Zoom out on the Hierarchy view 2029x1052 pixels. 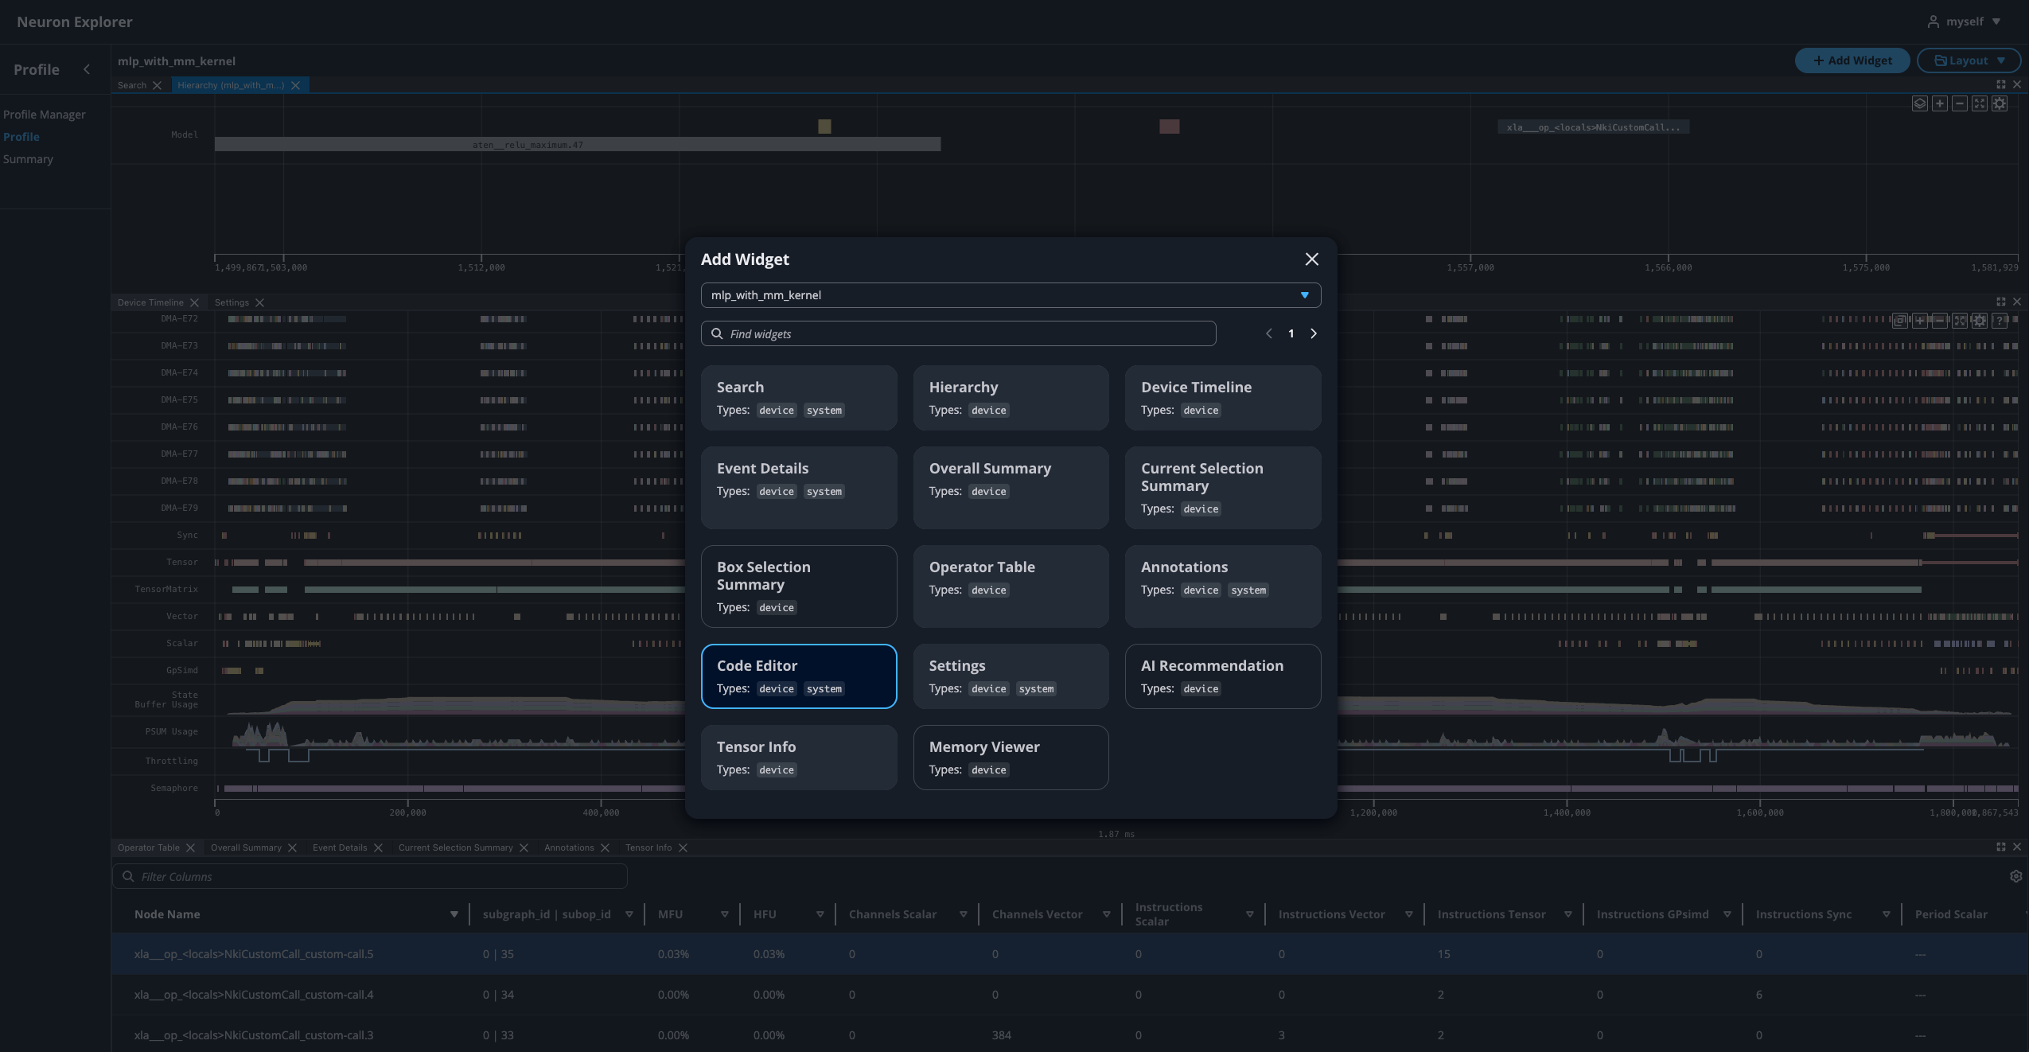(1960, 103)
